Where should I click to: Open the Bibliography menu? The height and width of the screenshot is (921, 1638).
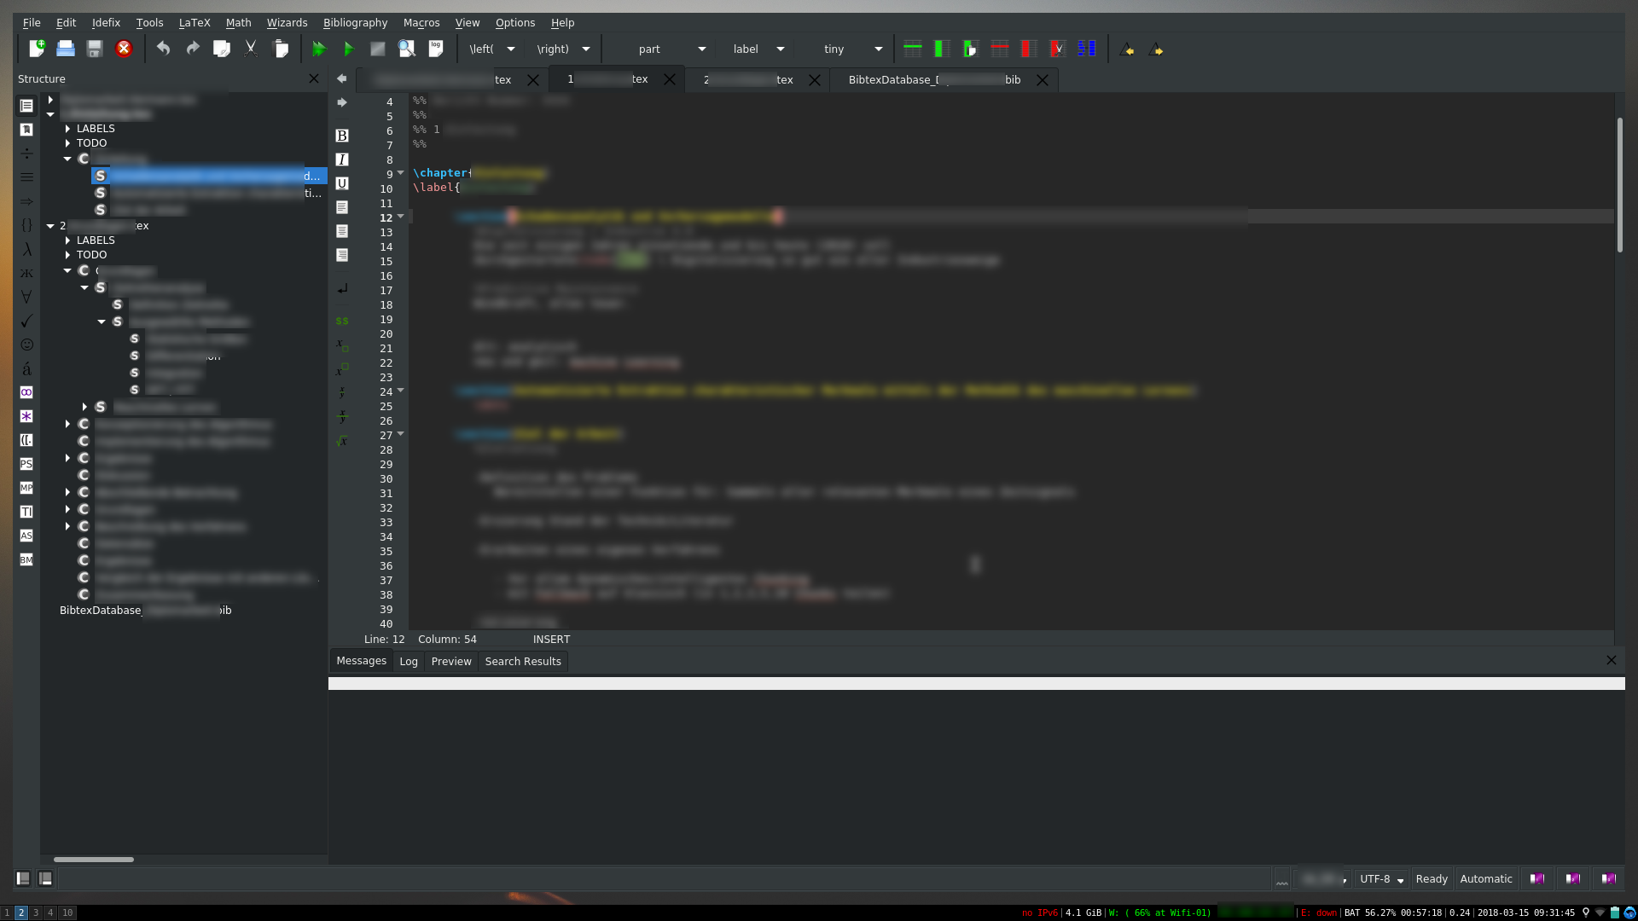coord(355,22)
